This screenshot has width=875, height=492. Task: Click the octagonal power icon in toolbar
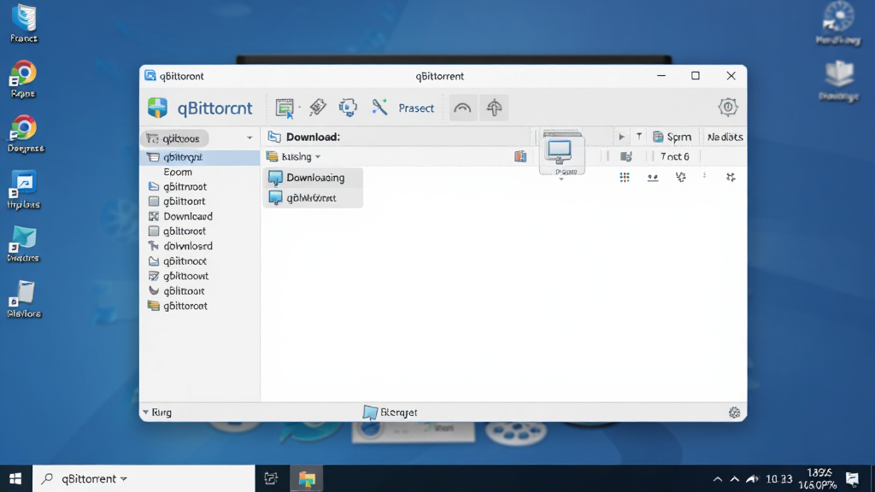(x=728, y=107)
